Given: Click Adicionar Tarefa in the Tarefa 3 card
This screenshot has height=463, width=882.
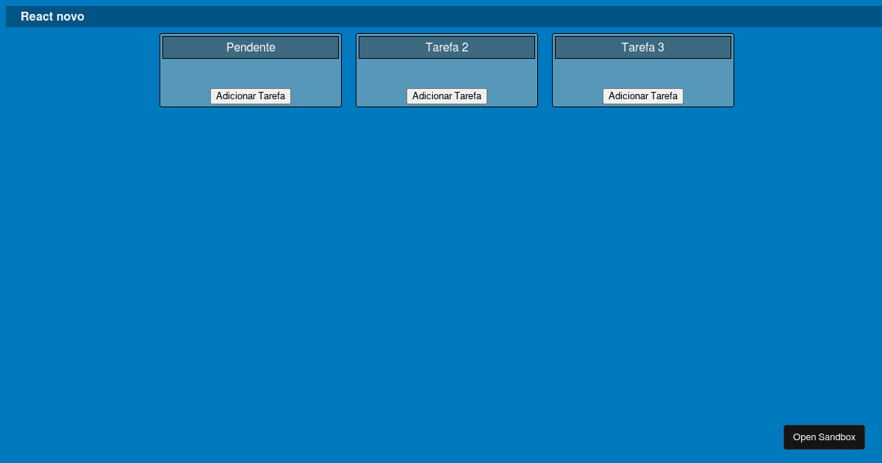Looking at the screenshot, I should click(643, 96).
